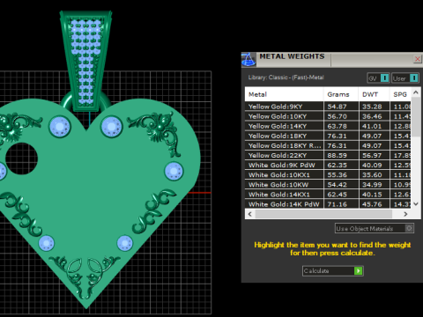
Task: Click the 41.01 DWT value
Action: (372, 126)
